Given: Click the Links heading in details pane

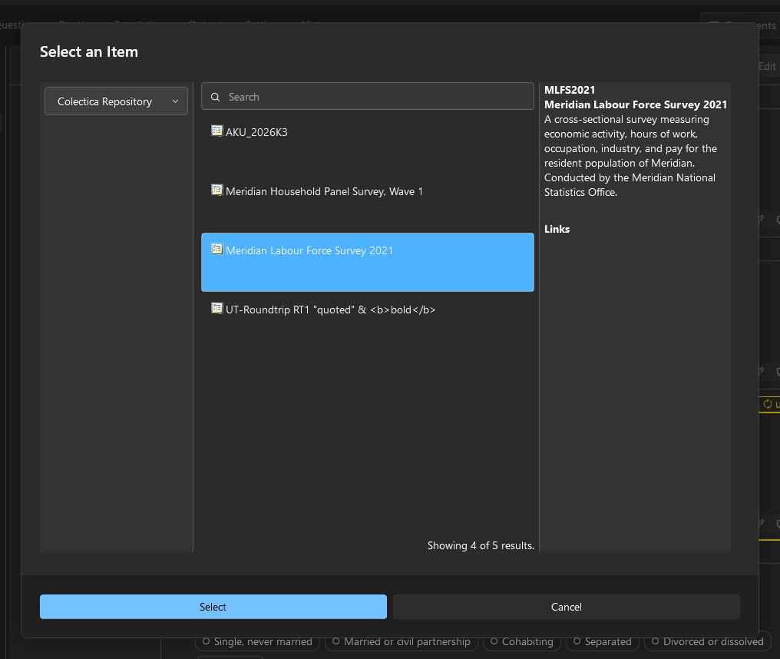Looking at the screenshot, I should coord(557,229).
